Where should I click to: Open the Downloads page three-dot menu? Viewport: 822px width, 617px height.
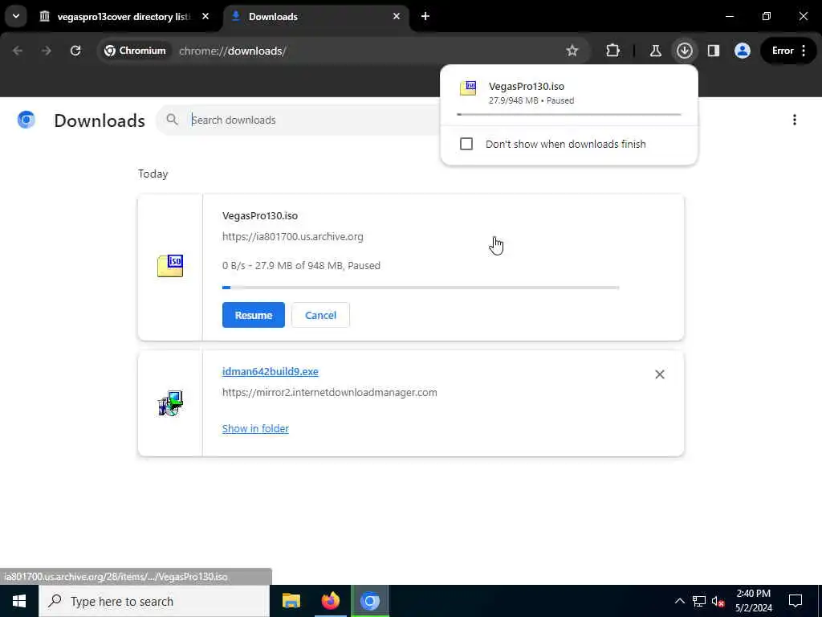click(794, 121)
